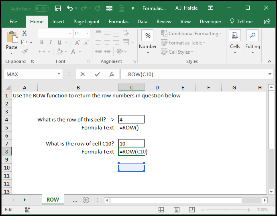Toggle Underline formatting
Image resolution: width=277 pixels, height=216 pixels.
[59, 42]
